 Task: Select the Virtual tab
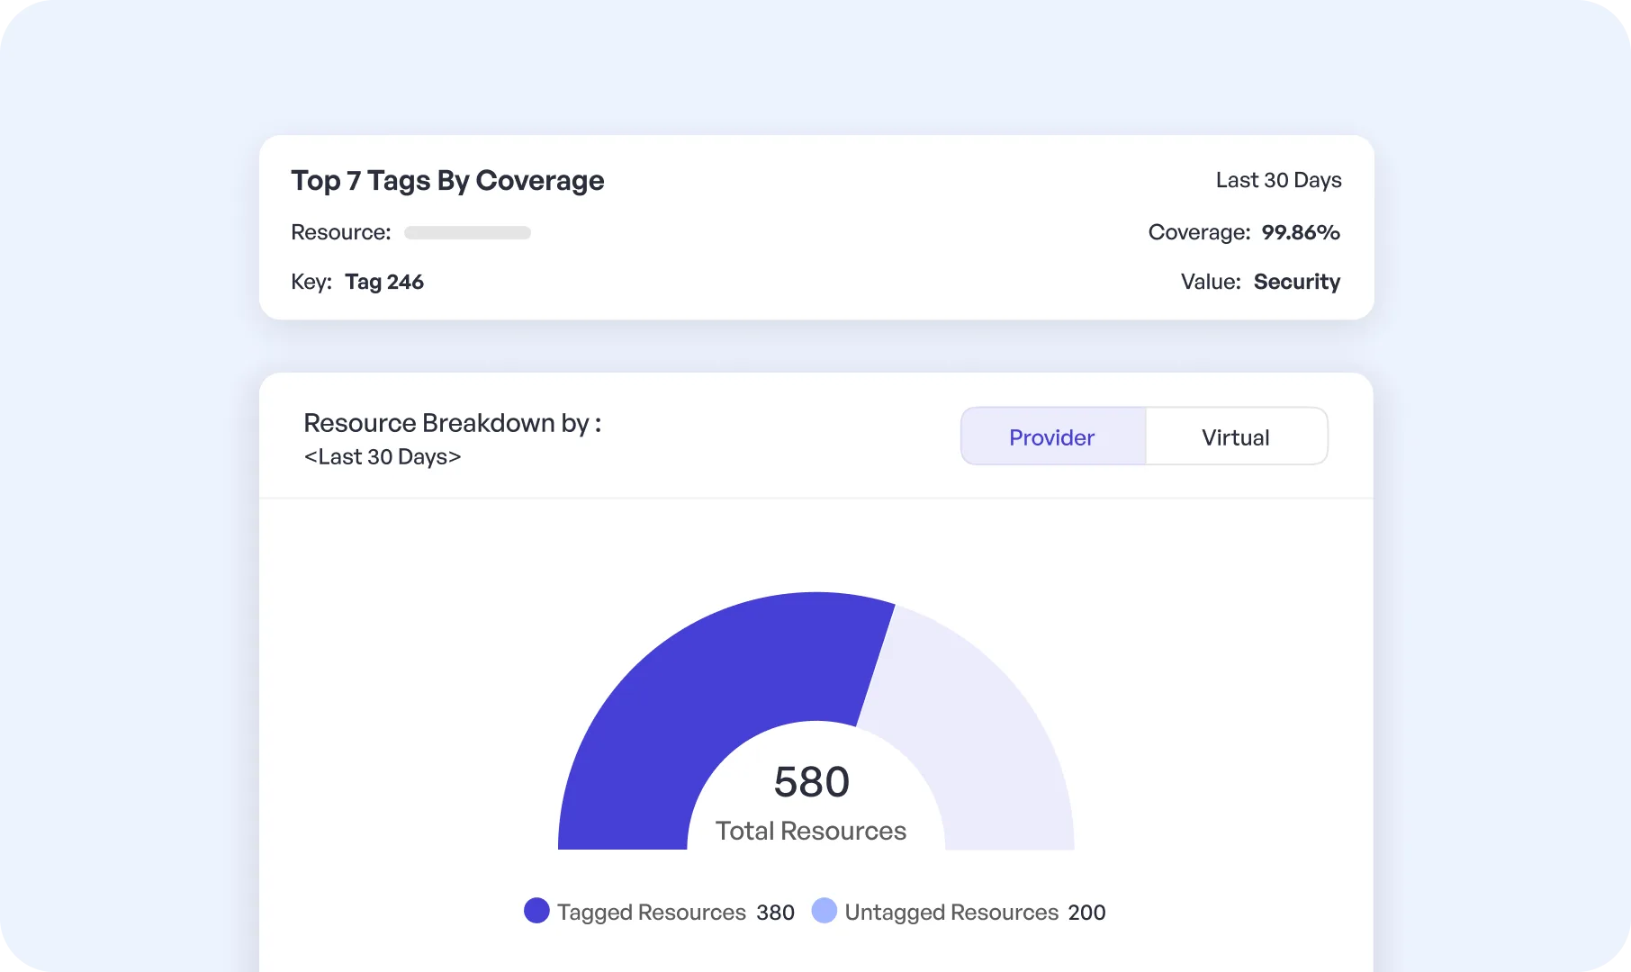click(x=1235, y=436)
